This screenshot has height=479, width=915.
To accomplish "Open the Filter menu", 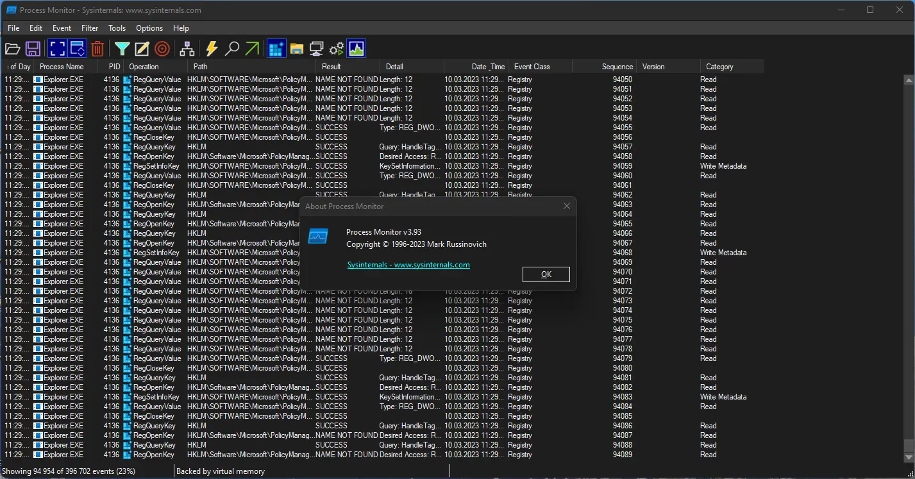I will point(90,28).
